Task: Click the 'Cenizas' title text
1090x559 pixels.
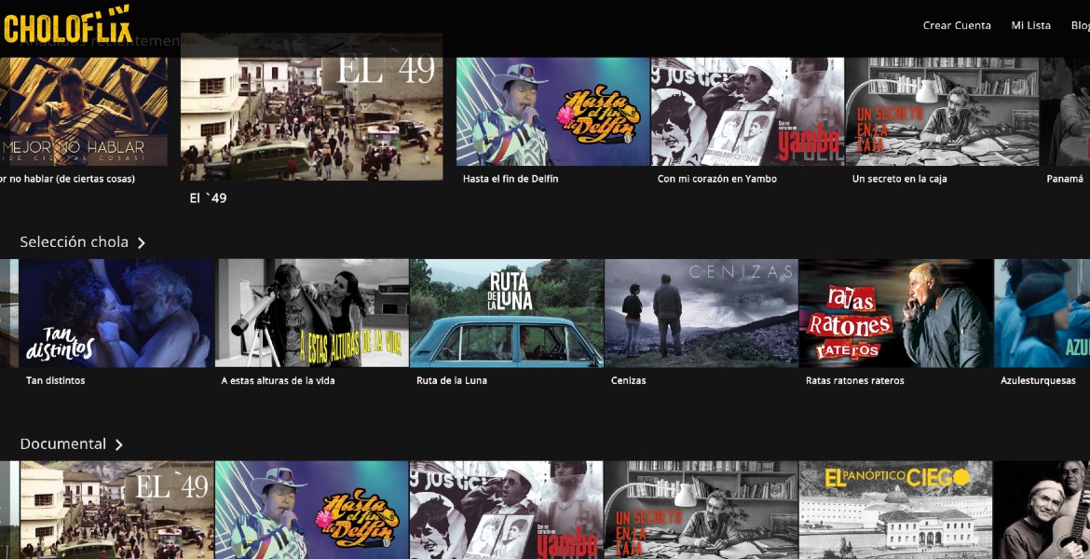Action: (x=629, y=380)
